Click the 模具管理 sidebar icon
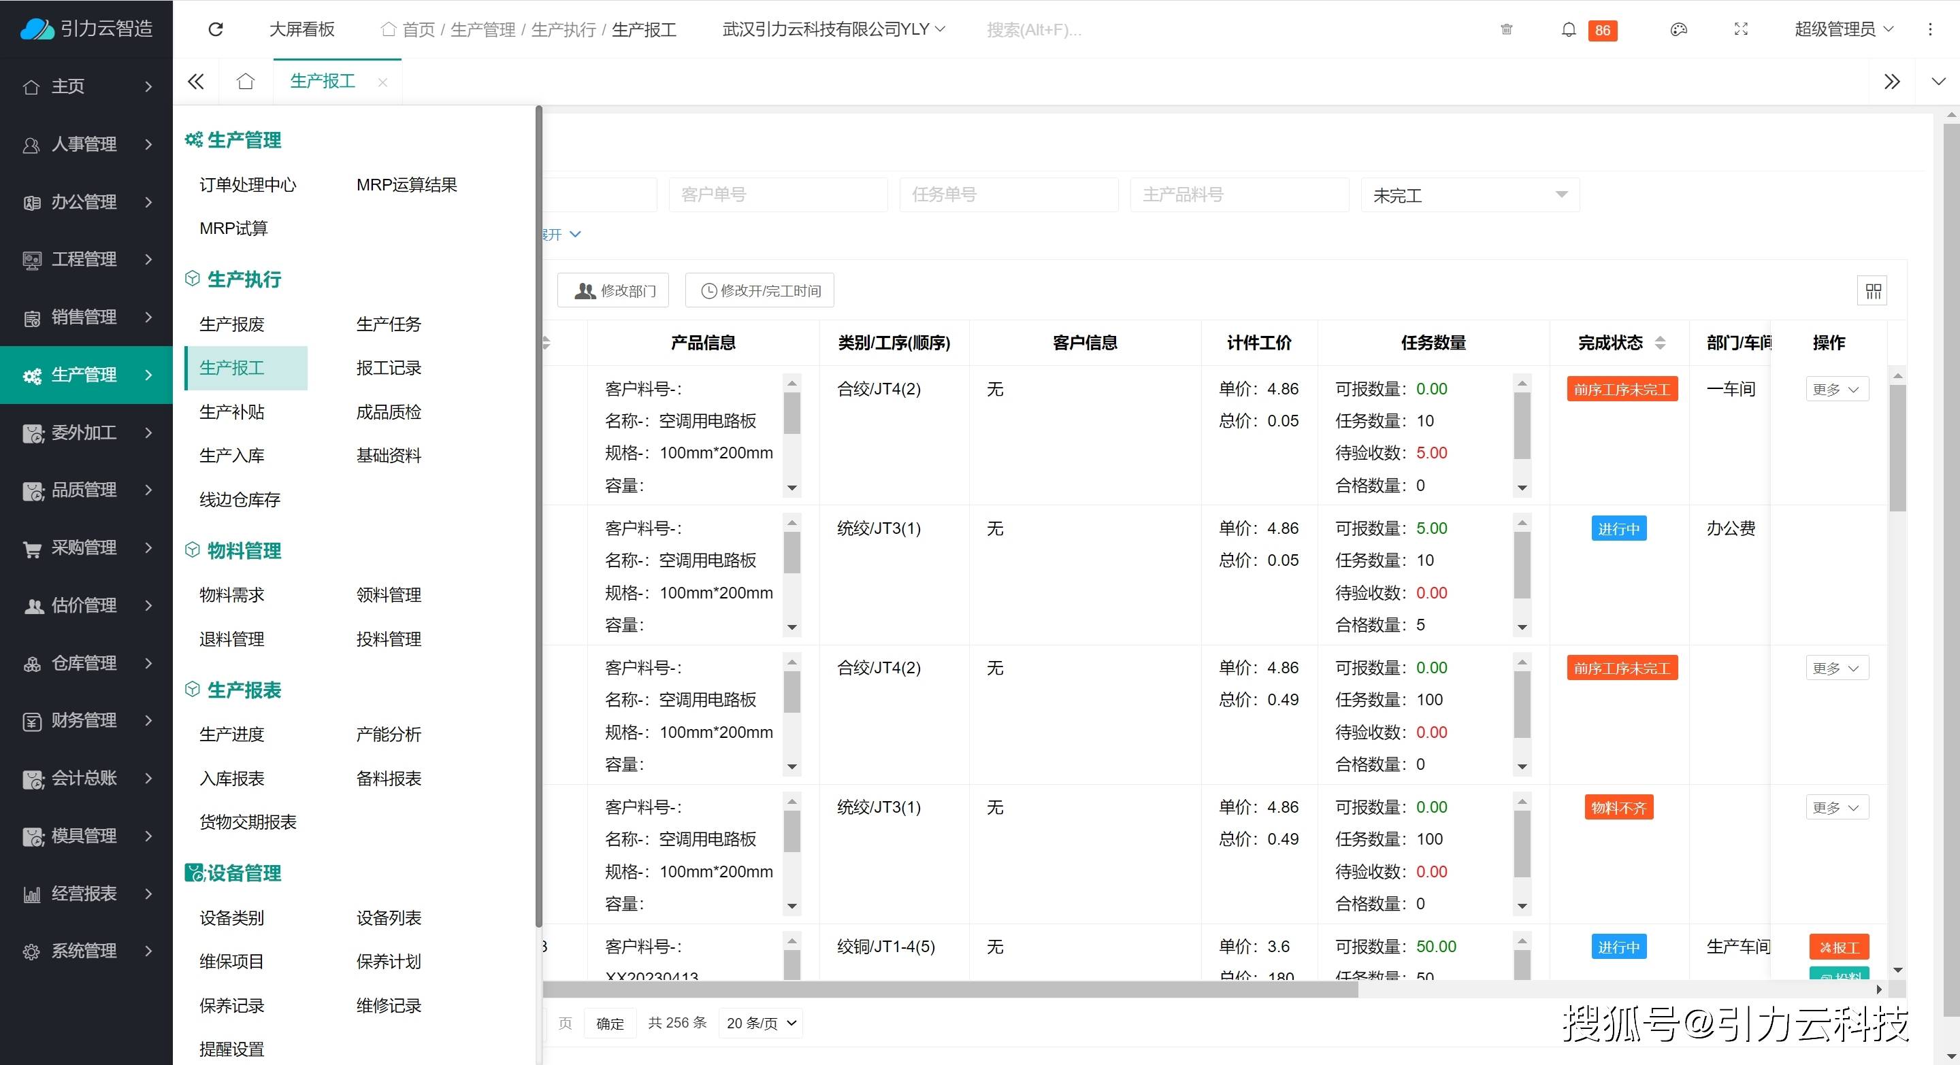Screen dimensions: 1960x1065 33,836
